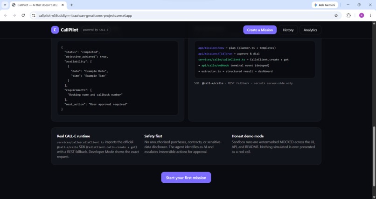Click the vertical page scrollbar thumb
This screenshot has width=376, height=199.
click(374, 157)
